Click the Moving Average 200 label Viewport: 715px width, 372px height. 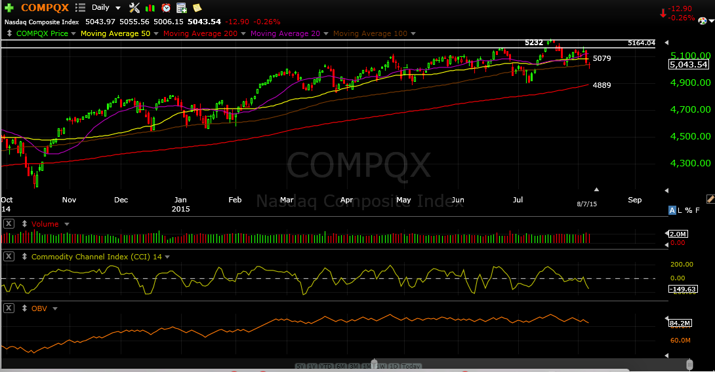click(200, 33)
